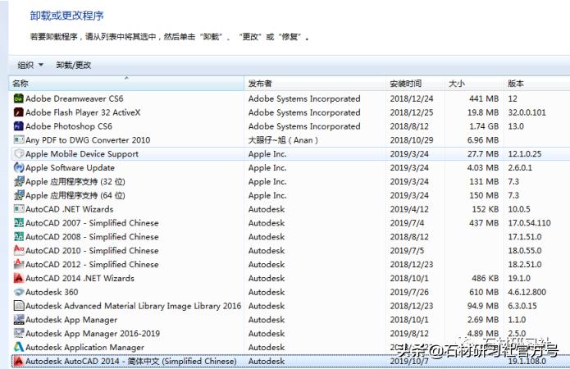The width and height of the screenshot is (570, 369).
Task: Select Autodesk Application Manager name text
Action: 84,347
